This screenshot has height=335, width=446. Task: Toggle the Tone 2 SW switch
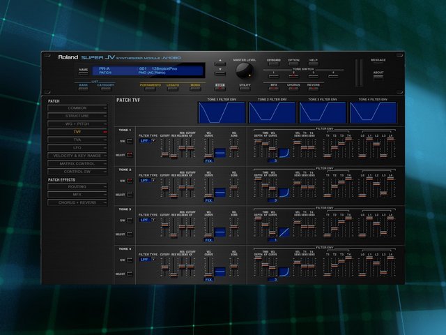(130, 179)
